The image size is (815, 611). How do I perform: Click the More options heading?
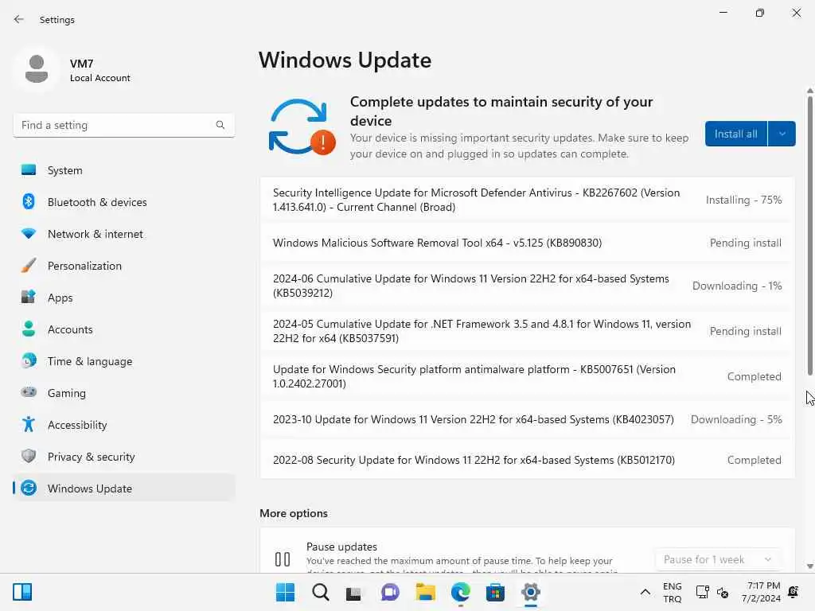(294, 513)
